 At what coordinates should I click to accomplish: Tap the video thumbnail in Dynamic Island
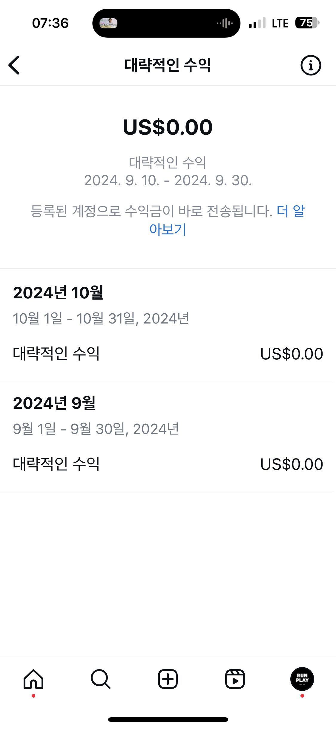tap(108, 23)
